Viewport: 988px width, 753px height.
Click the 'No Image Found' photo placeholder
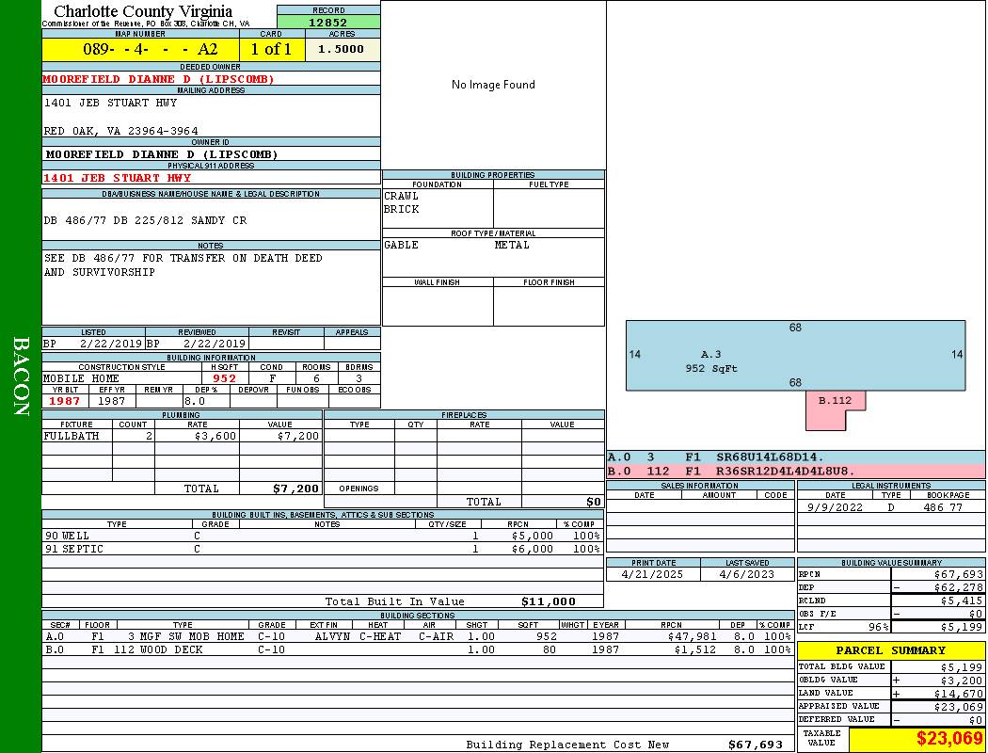[493, 85]
